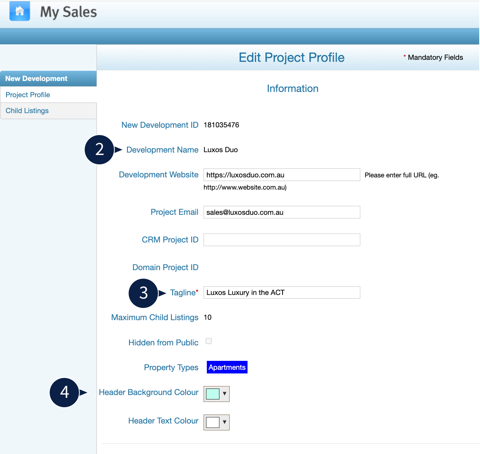
Task: Select the Apartments property type
Action: point(227,367)
